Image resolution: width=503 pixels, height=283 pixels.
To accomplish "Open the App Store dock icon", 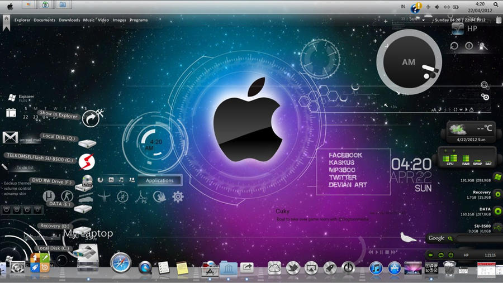I will 394,268.
